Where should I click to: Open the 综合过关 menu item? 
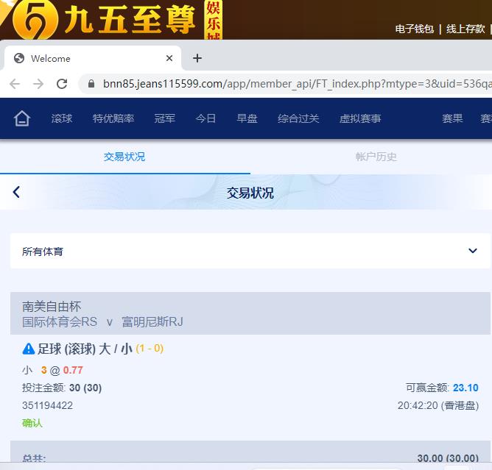(x=298, y=118)
